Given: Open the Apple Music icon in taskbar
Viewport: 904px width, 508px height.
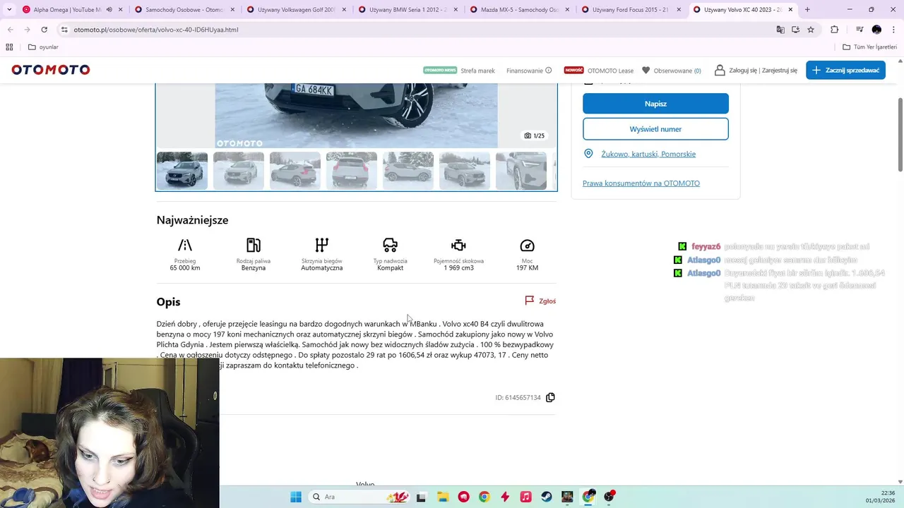Looking at the screenshot, I should coord(525,497).
